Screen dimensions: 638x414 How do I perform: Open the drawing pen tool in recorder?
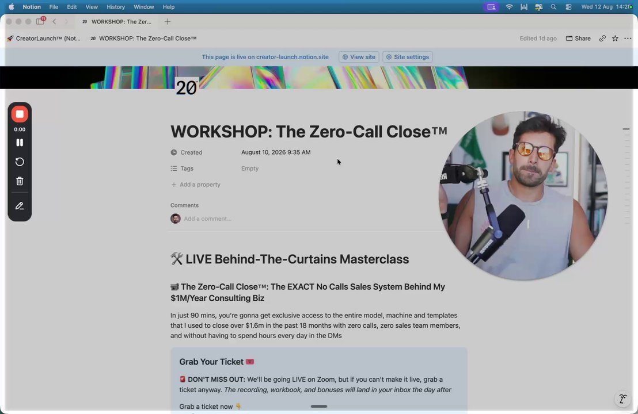point(20,206)
